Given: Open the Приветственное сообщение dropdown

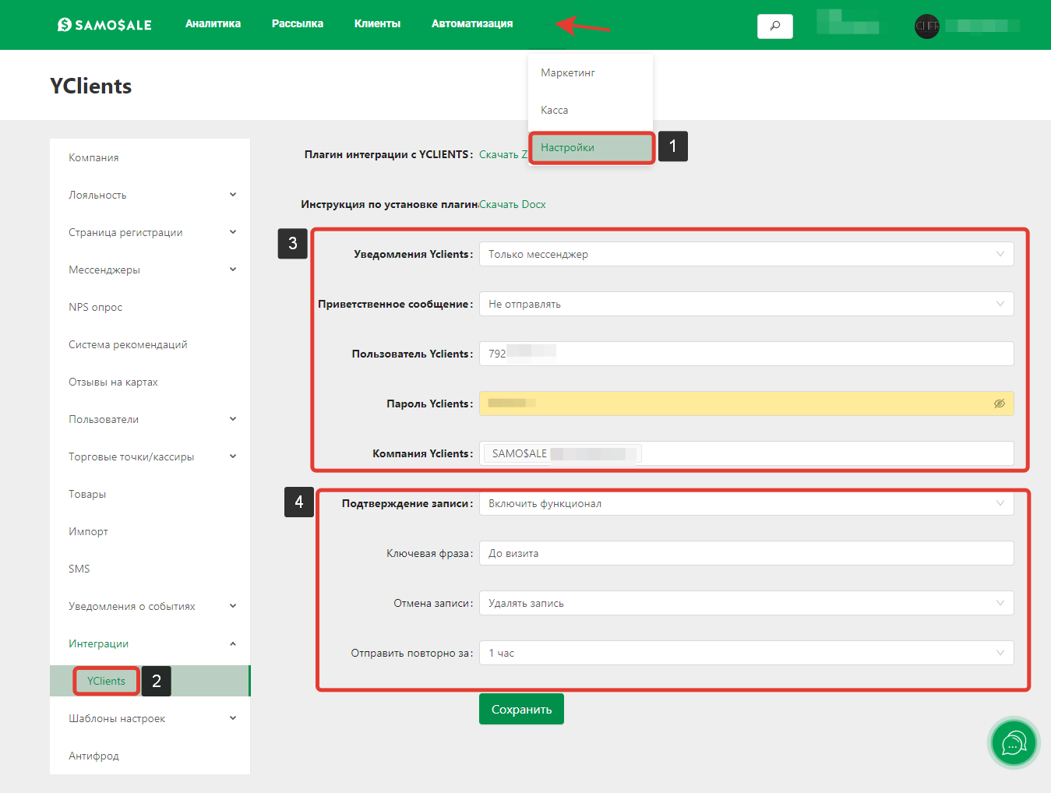Looking at the screenshot, I should 746,304.
